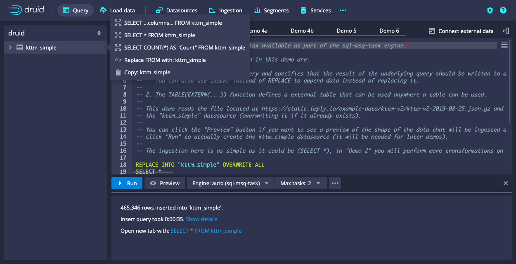Choose SELECT COUNT(*) AS Count query option
516x264 pixels.
pyautogui.click(x=184, y=47)
